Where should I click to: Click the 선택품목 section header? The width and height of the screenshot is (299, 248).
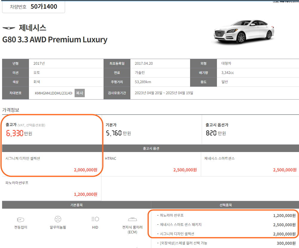pos(225,205)
